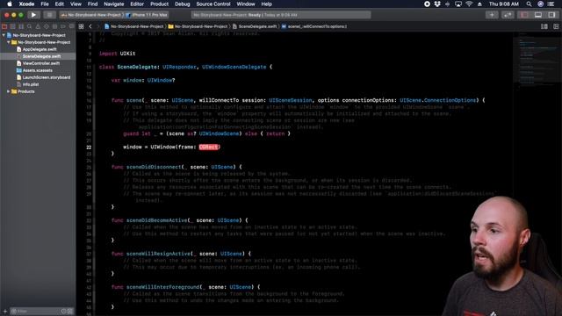Open the Navigate menu
Screen dimensions: 562x316
113,4
